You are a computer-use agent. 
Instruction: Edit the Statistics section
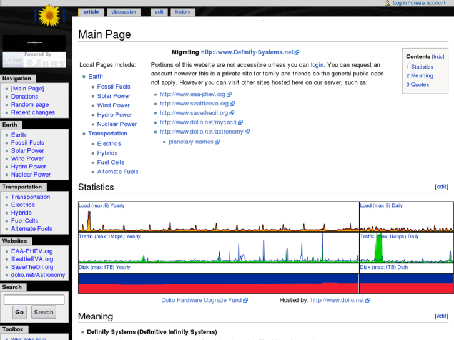441,187
